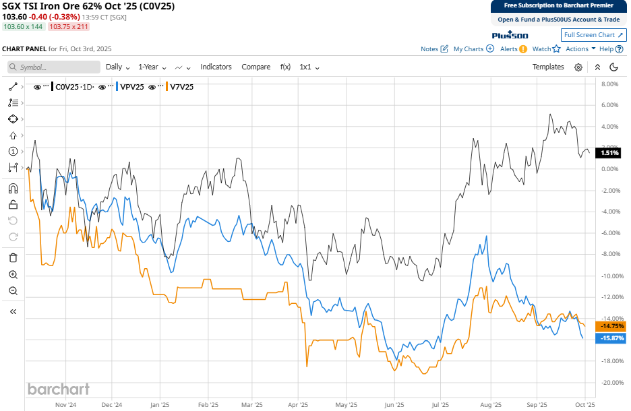The width and height of the screenshot is (631, 411).
Task: Toggle visibility of VPV25 line
Action: point(103,87)
